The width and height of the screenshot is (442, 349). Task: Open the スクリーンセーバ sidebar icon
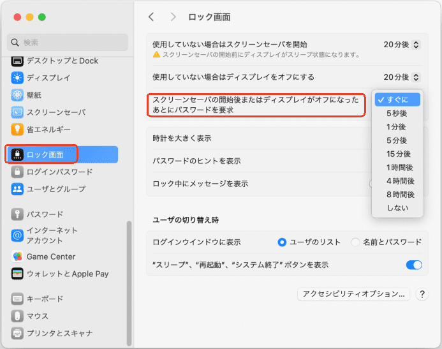17,112
